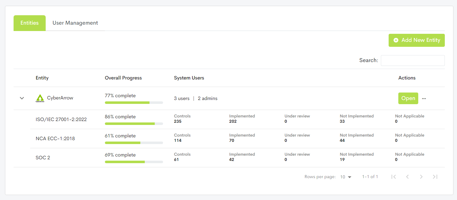Click the CyberArrow 77% progress bar
This screenshot has width=457, height=200.
point(134,103)
